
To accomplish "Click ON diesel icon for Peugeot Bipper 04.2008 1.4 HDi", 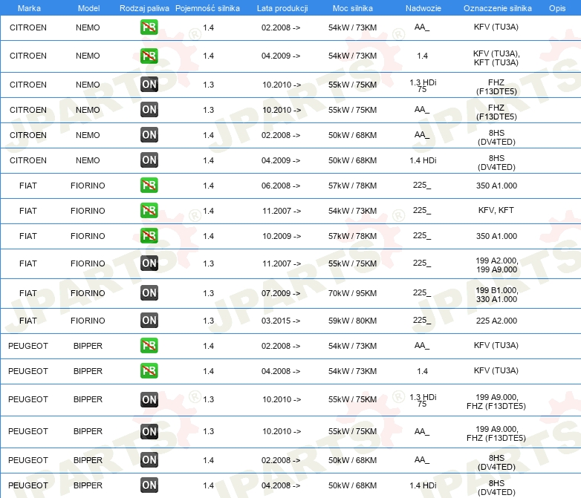I will [x=149, y=485].
